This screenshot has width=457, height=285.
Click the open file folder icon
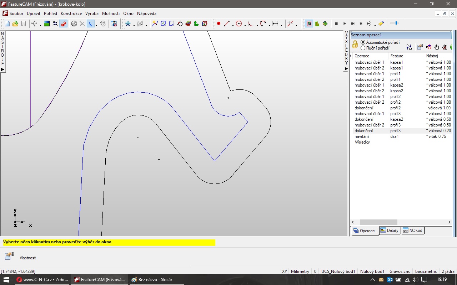[15, 24]
